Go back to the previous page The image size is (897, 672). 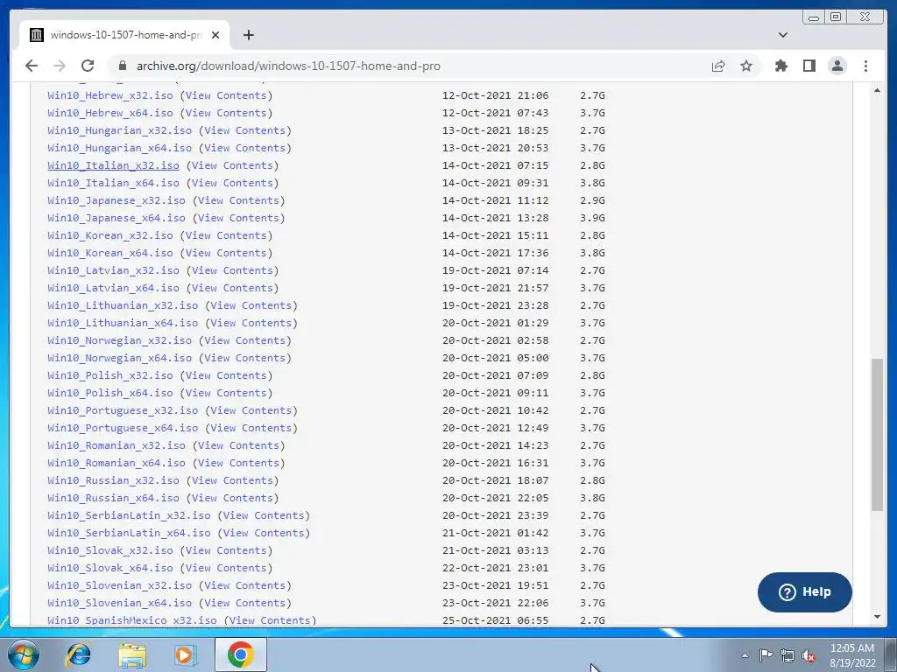coord(32,66)
